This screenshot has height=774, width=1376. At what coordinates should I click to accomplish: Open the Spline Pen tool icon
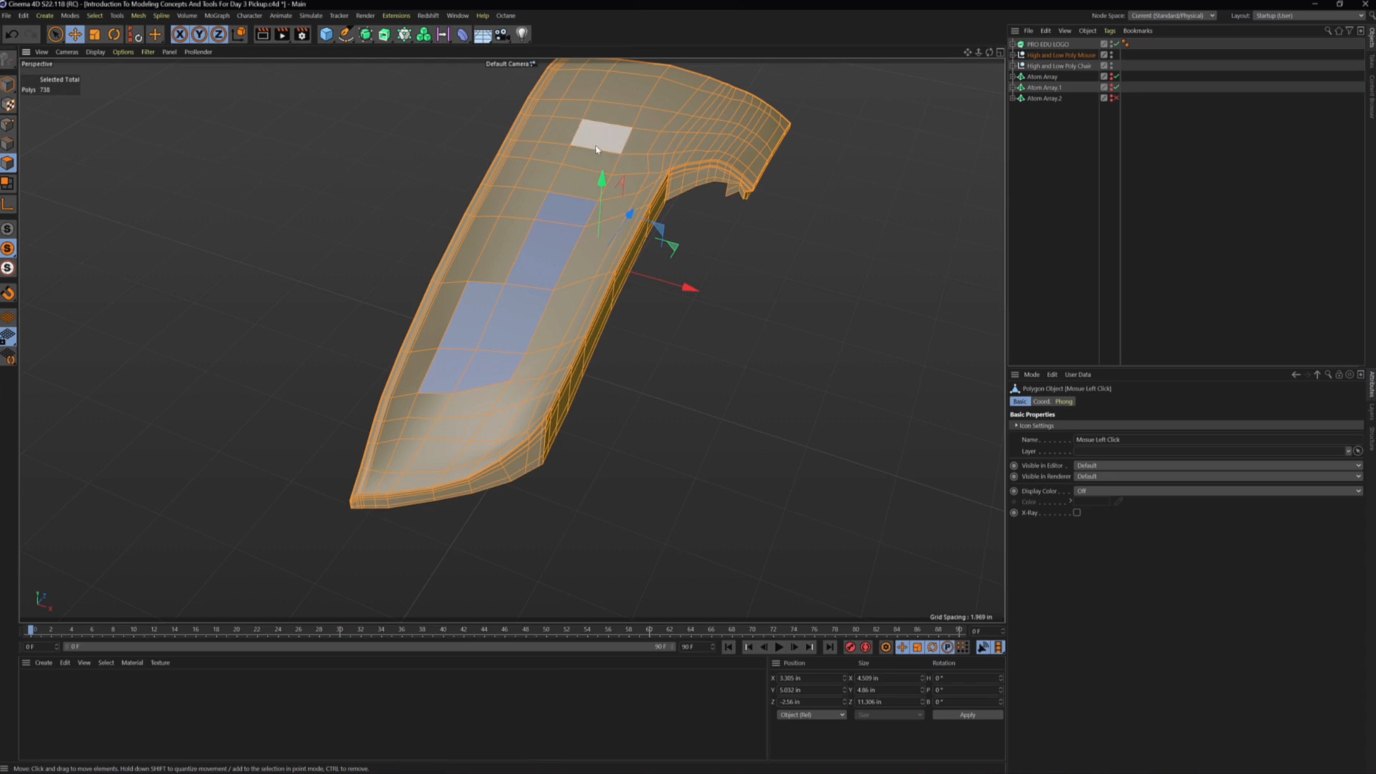345,35
